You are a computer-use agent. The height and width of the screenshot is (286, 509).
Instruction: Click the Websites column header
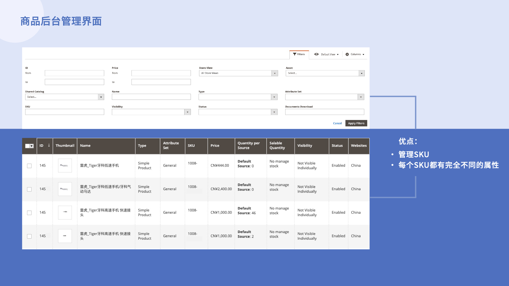pyautogui.click(x=359, y=146)
